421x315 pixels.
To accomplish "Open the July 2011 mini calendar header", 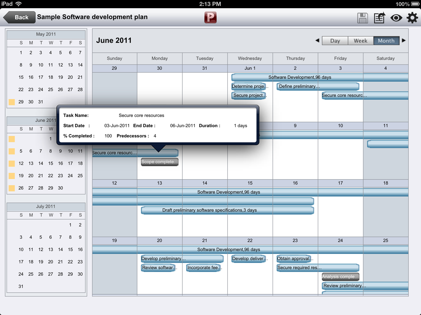I will pos(46,206).
